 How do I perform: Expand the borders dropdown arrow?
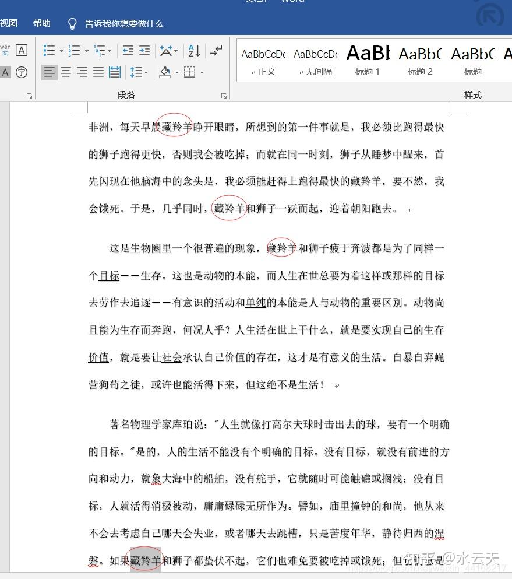pyautogui.click(x=202, y=72)
